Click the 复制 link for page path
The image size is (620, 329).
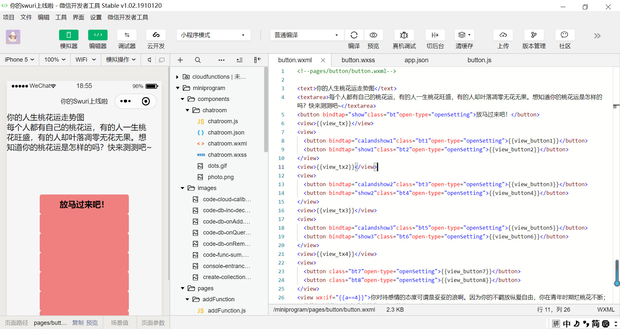coord(78,323)
